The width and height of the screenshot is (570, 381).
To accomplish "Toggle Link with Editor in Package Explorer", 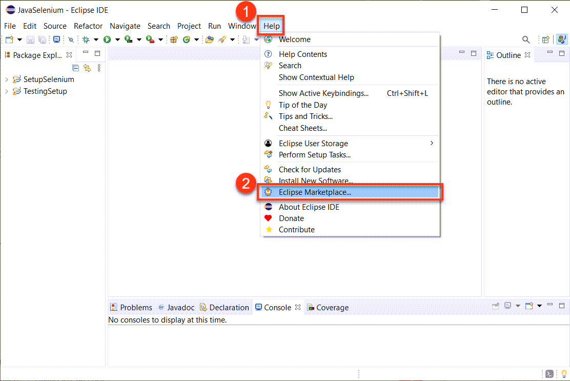I will [87, 68].
